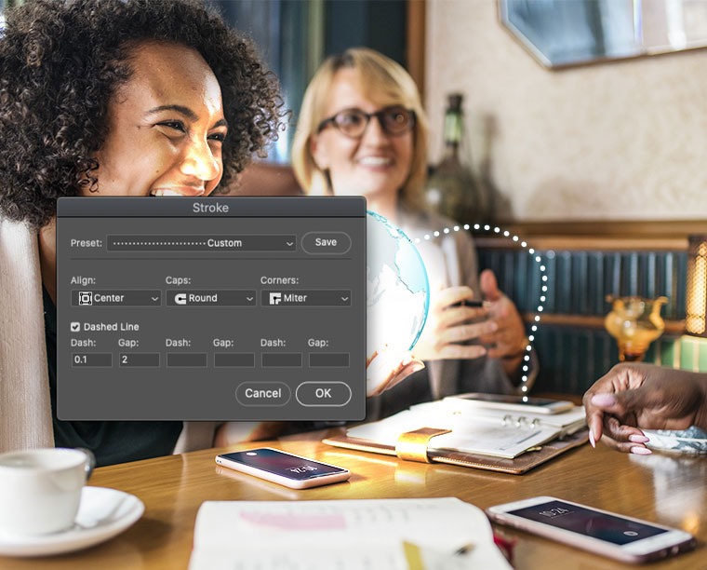This screenshot has height=570, width=707.
Task: Click the first Gap field showing 2
Action: [x=140, y=360]
